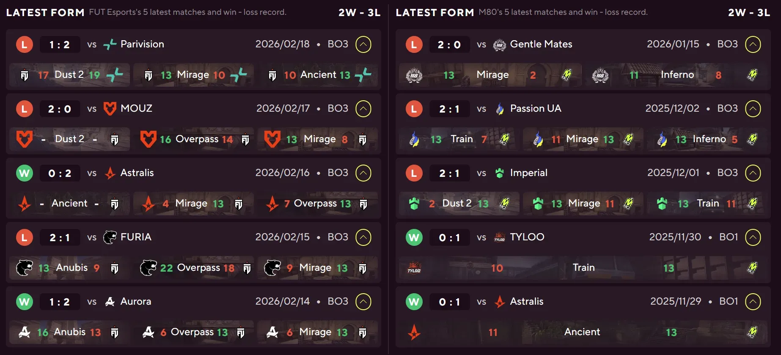Collapse the Aurora match details
Viewport: 781px width, 355px height.
point(363,302)
